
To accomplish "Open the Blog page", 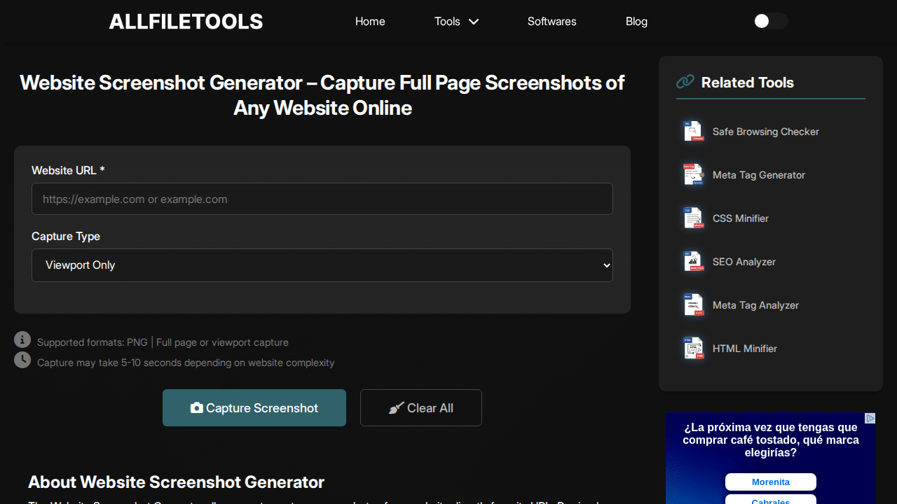I will [636, 22].
